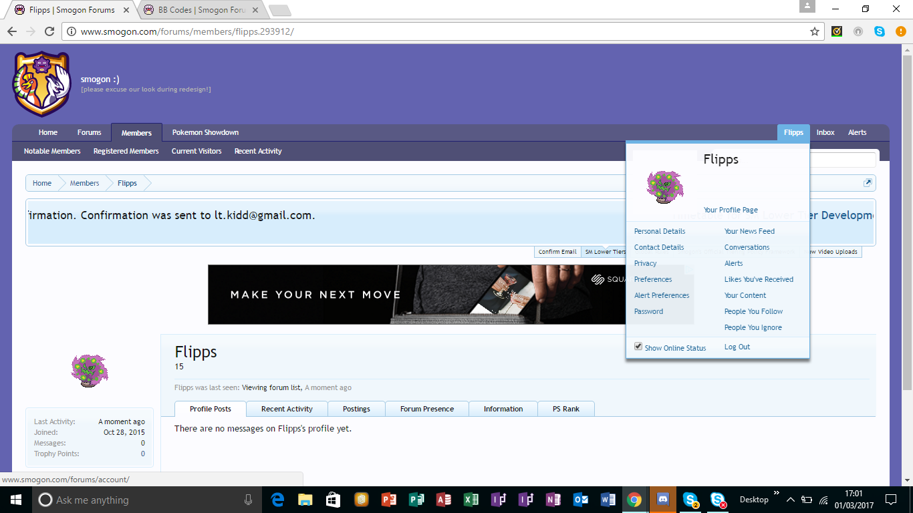Select the Postings profile tab
Image resolution: width=913 pixels, height=513 pixels.
(356, 409)
